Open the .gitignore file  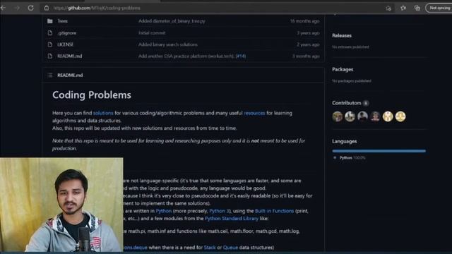click(x=67, y=33)
